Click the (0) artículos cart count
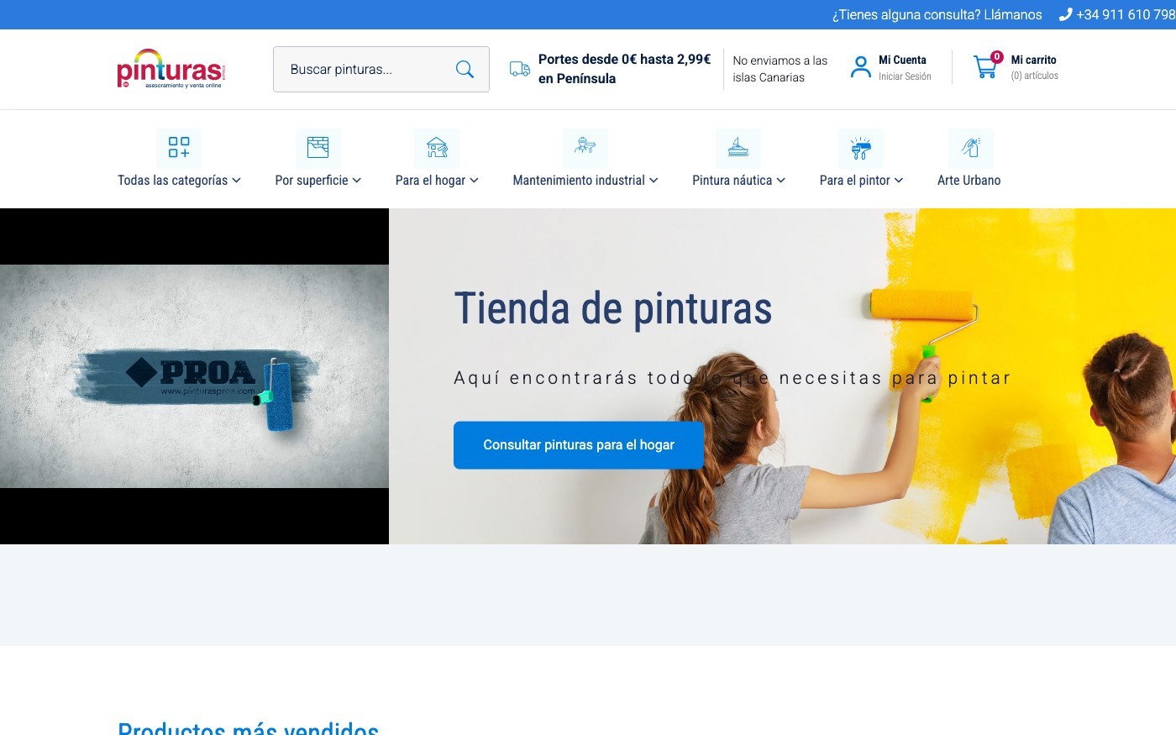The height and width of the screenshot is (735, 1176). pos(1034,76)
